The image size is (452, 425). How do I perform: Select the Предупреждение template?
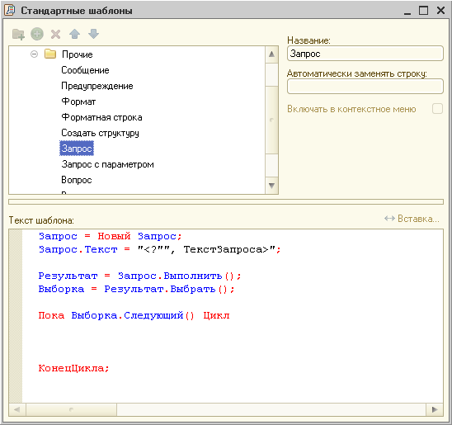point(97,86)
